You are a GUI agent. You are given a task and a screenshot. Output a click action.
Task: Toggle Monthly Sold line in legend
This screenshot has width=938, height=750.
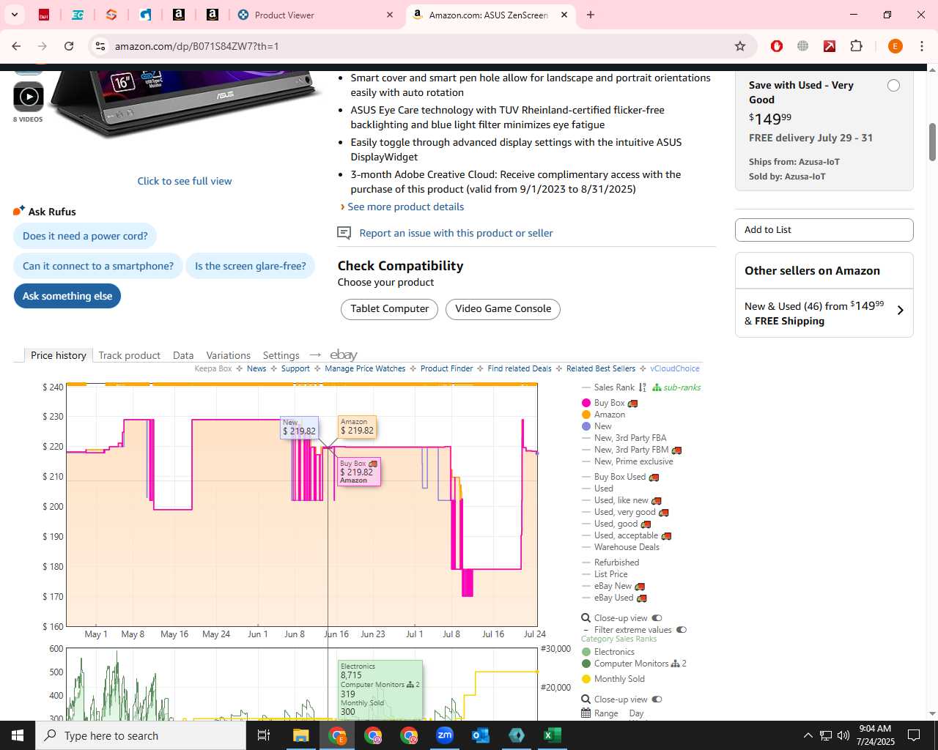pyautogui.click(x=613, y=679)
